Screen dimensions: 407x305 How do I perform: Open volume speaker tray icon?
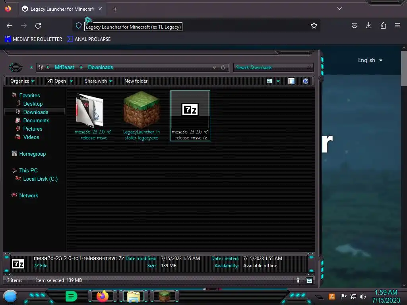[362, 296]
